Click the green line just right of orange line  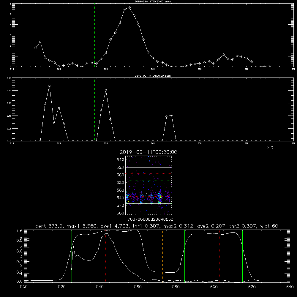[x=184, y=256]
